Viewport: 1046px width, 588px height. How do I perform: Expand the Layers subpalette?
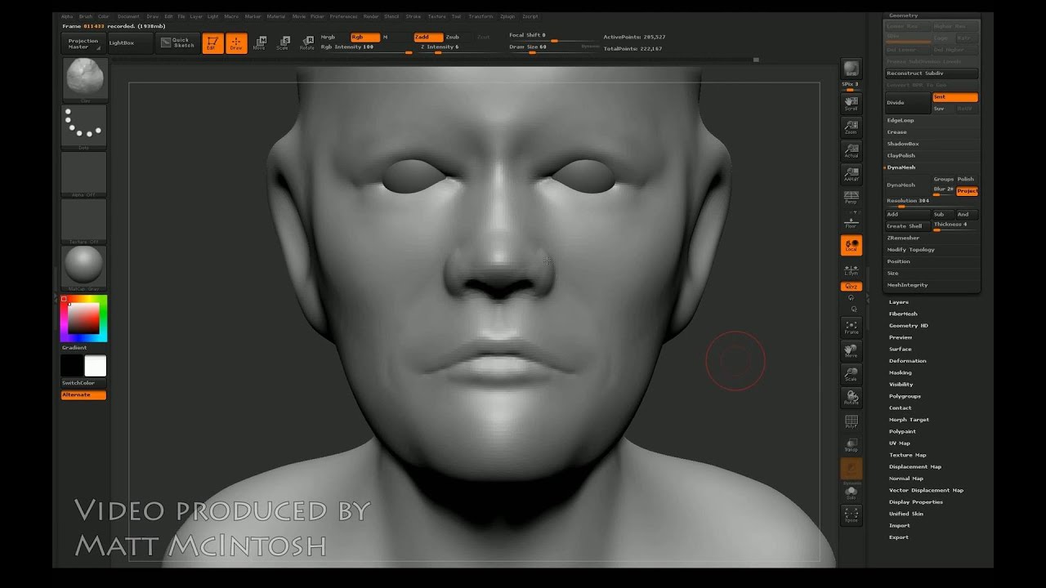pyautogui.click(x=899, y=302)
